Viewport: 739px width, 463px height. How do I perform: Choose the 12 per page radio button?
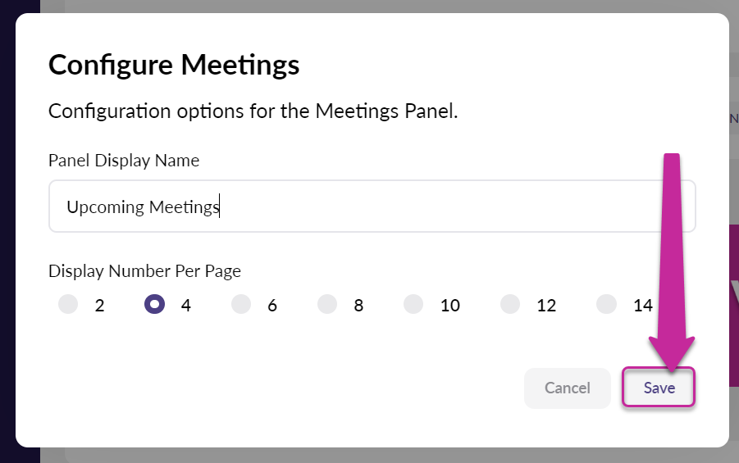[x=510, y=305]
